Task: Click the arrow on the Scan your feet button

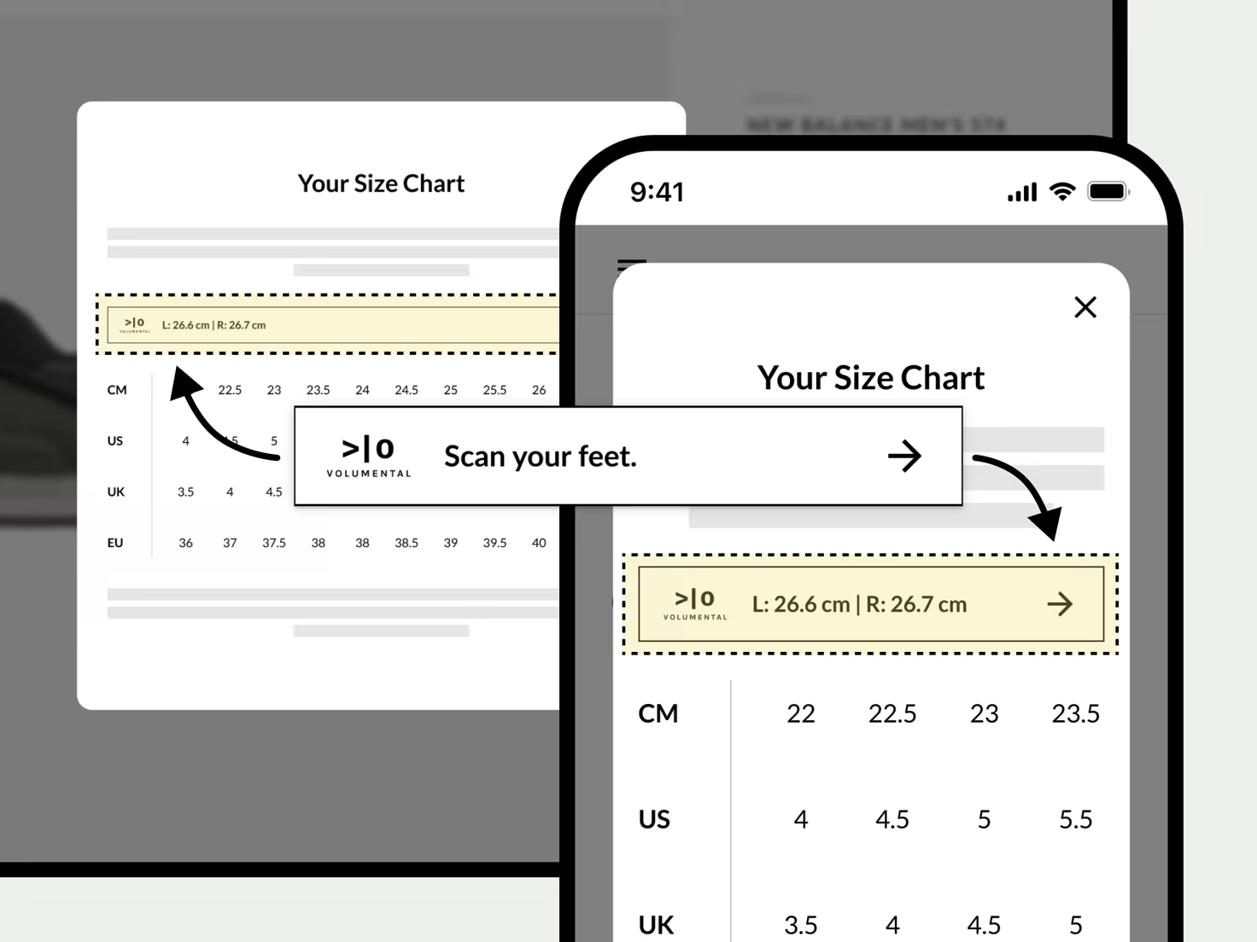Action: 904,456
